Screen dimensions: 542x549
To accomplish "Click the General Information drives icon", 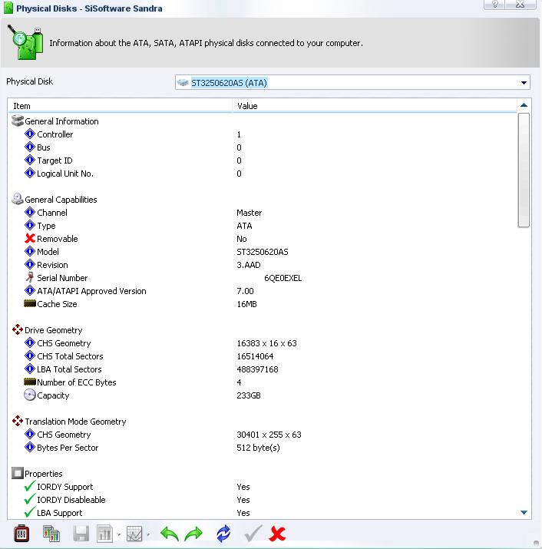I will pyautogui.click(x=18, y=121).
